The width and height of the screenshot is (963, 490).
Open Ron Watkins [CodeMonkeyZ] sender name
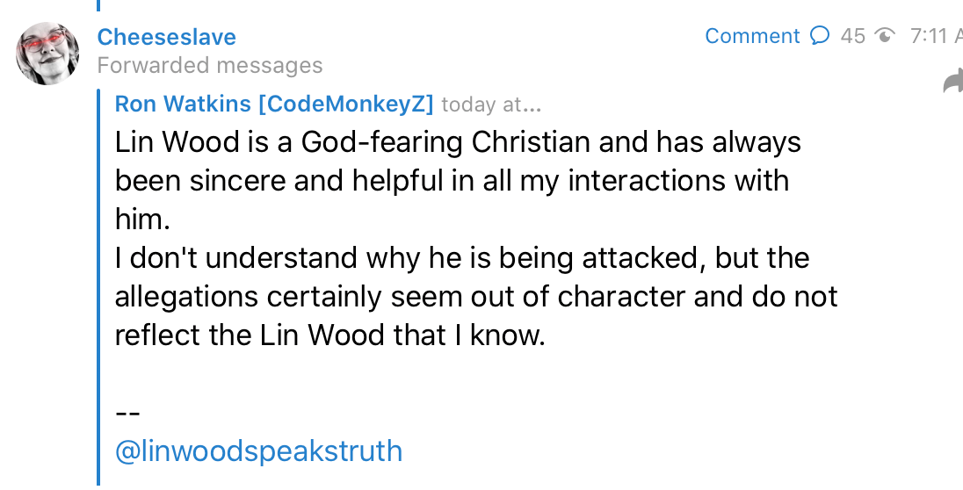point(274,104)
